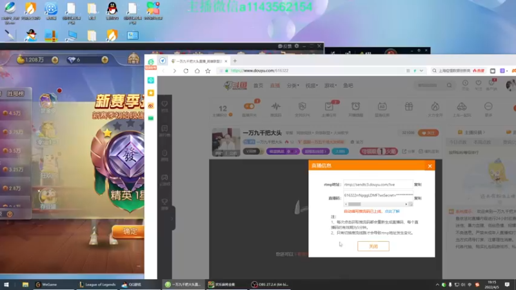The width and height of the screenshot is (516, 290).
Task: Expand the 游戏 dropdown menu
Action: click(x=330, y=86)
